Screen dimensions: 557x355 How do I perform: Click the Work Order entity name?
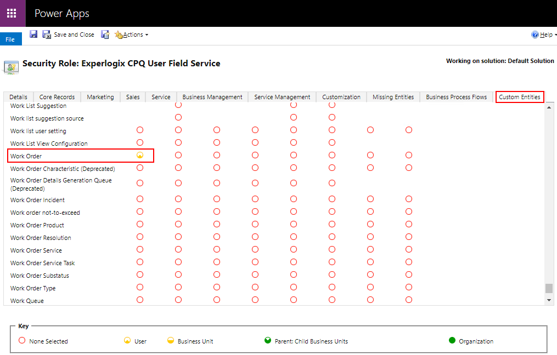[26, 156]
